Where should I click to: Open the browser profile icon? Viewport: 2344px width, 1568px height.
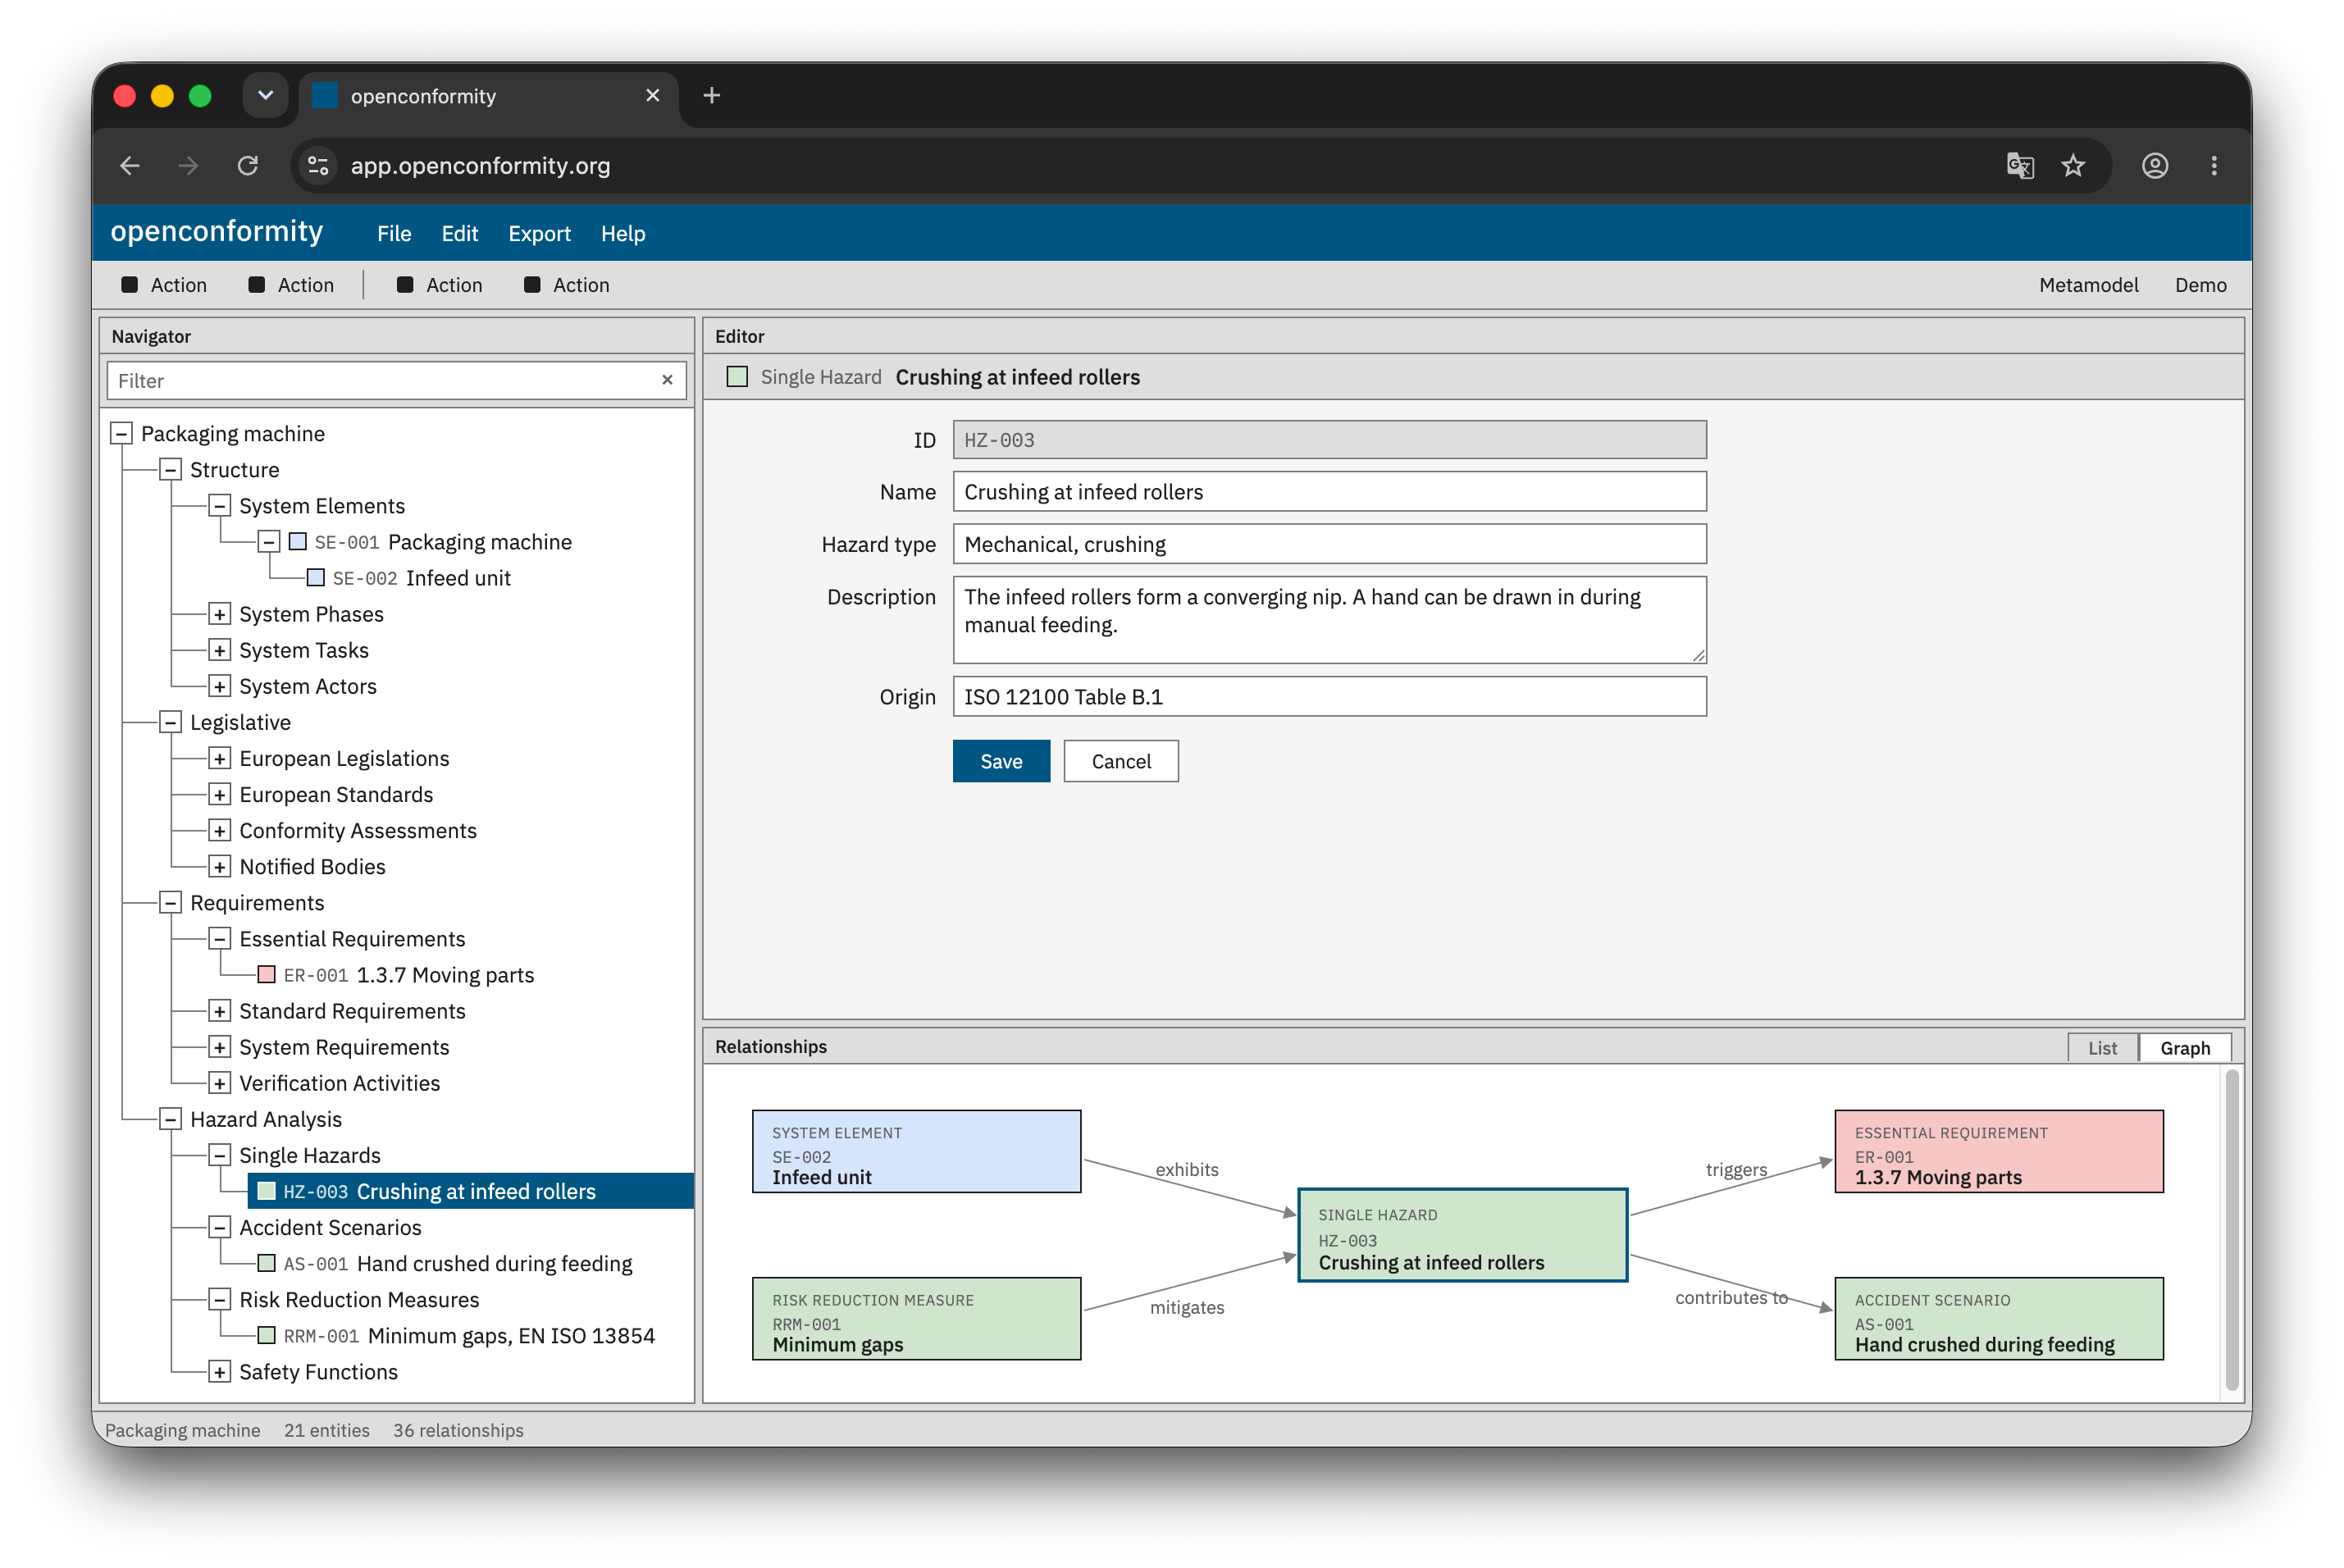[2155, 165]
